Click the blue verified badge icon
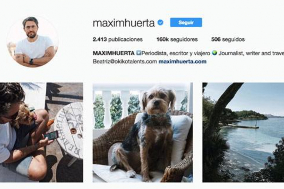This screenshot has height=189, width=284. pyautogui.click(x=160, y=23)
